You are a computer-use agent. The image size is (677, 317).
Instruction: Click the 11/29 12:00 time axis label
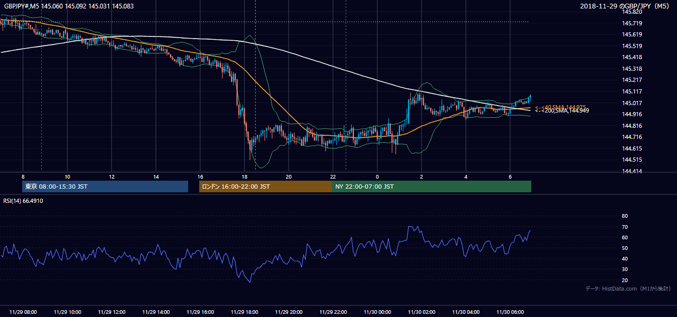click(x=112, y=312)
